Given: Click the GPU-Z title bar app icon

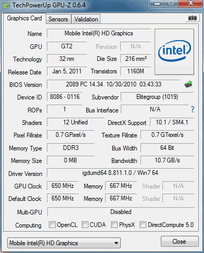Looking at the screenshot, I should coord(6,5).
